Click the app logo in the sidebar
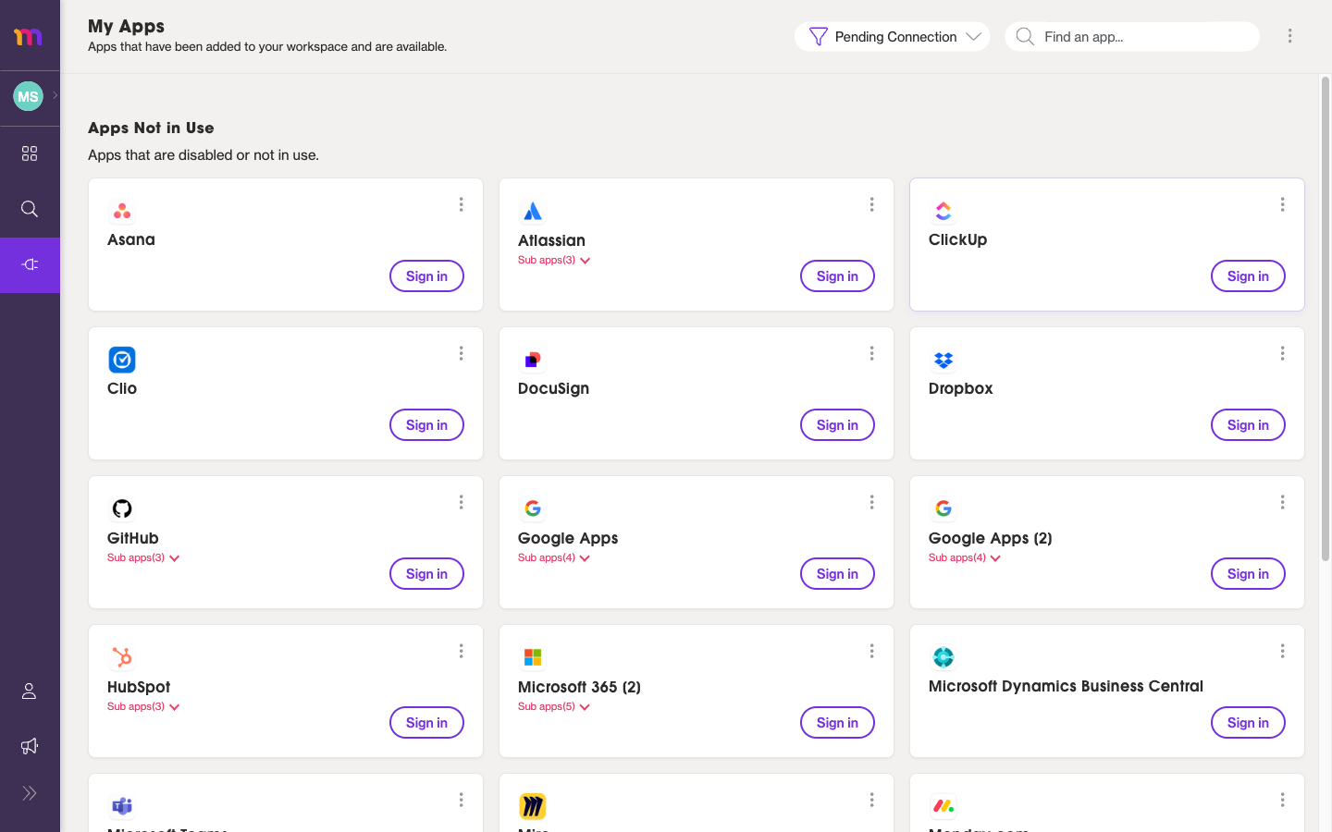Viewport: 1332px width, 832px height. click(28, 37)
